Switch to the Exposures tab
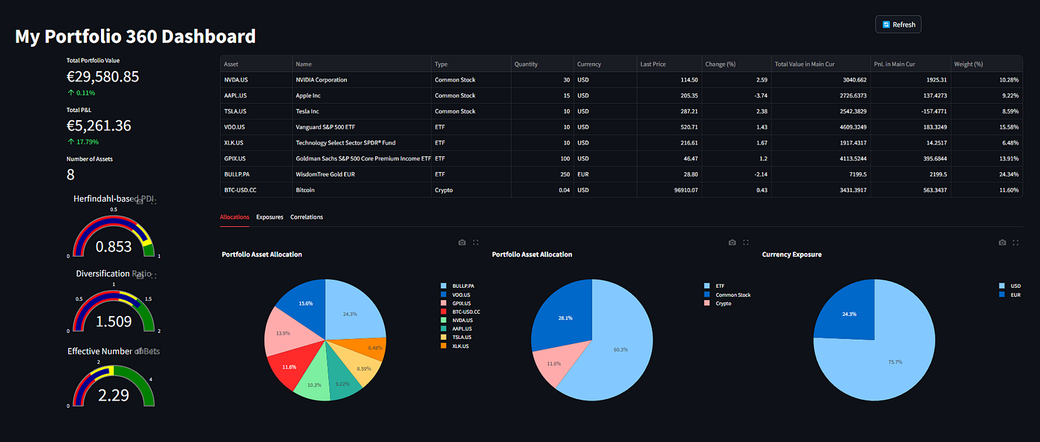The width and height of the screenshot is (1040, 442). tap(270, 217)
